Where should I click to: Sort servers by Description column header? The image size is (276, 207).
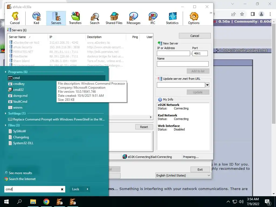[x=106, y=37]
